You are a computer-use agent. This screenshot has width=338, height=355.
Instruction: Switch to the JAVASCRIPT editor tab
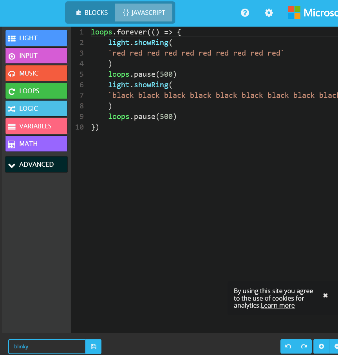(144, 13)
